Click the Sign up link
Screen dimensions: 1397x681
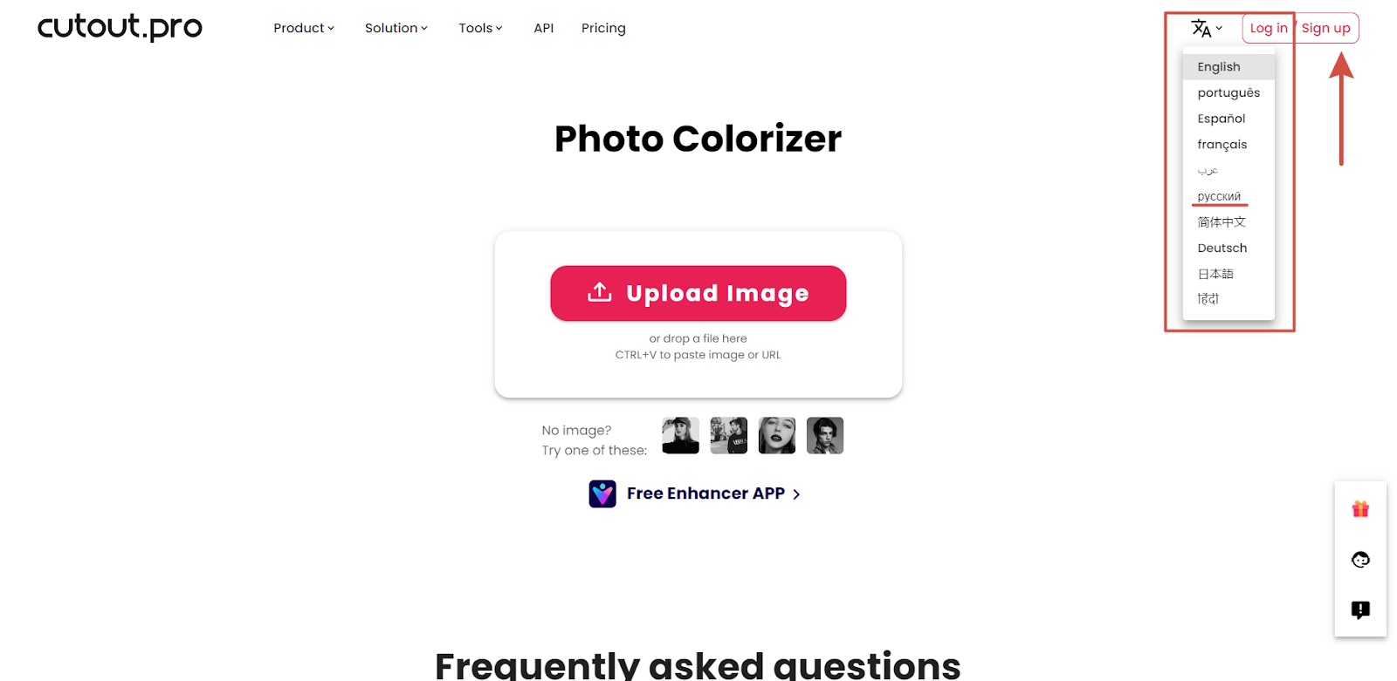click(1325, 28)
